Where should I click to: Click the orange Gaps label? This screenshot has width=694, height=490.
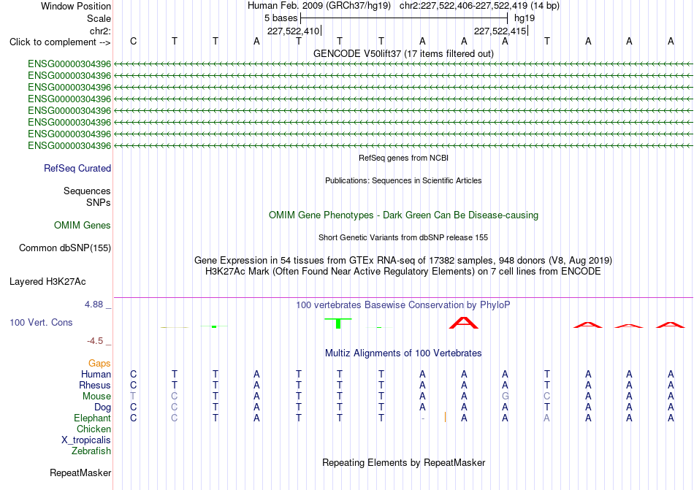(x=99, y=364)
